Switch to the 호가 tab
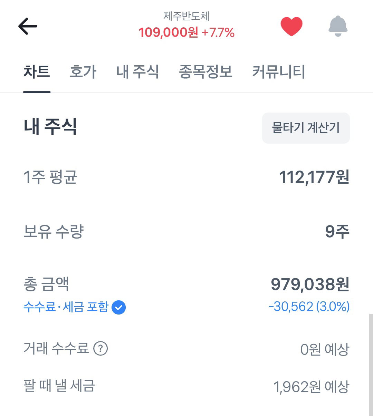The height and width of the screenshot is (416, 373). coord(83,72)
